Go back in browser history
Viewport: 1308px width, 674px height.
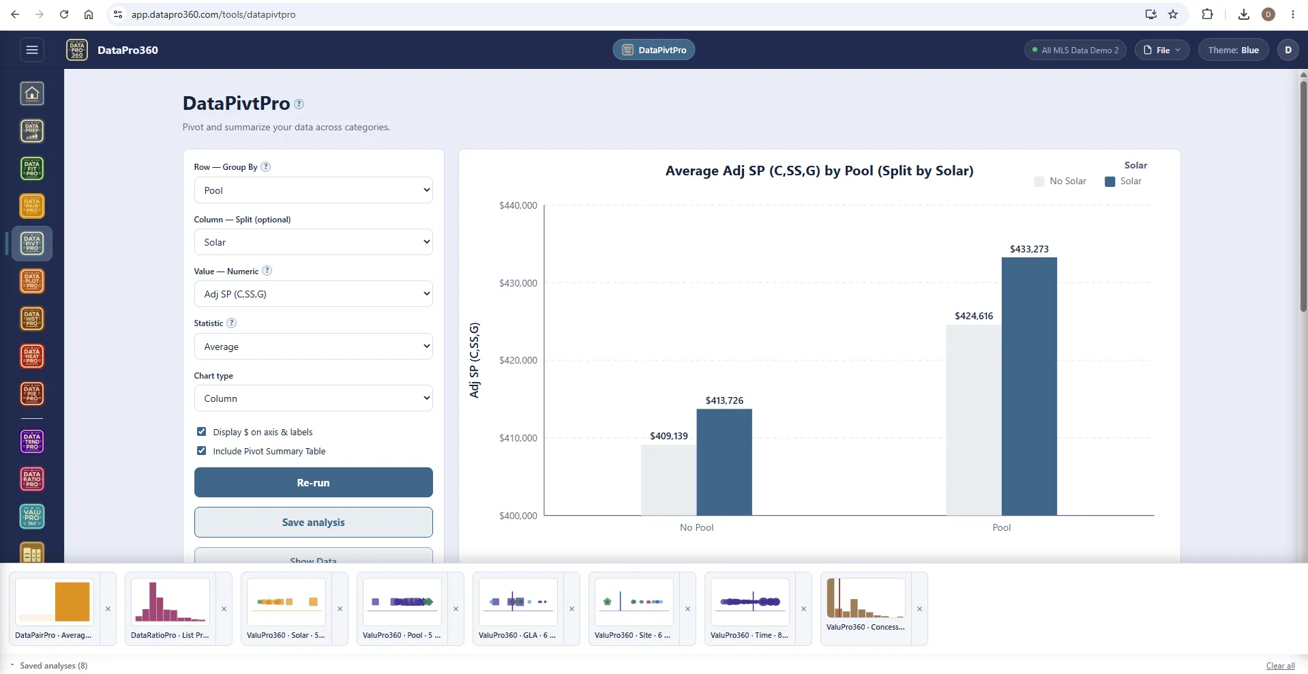(x=15, y=14)
